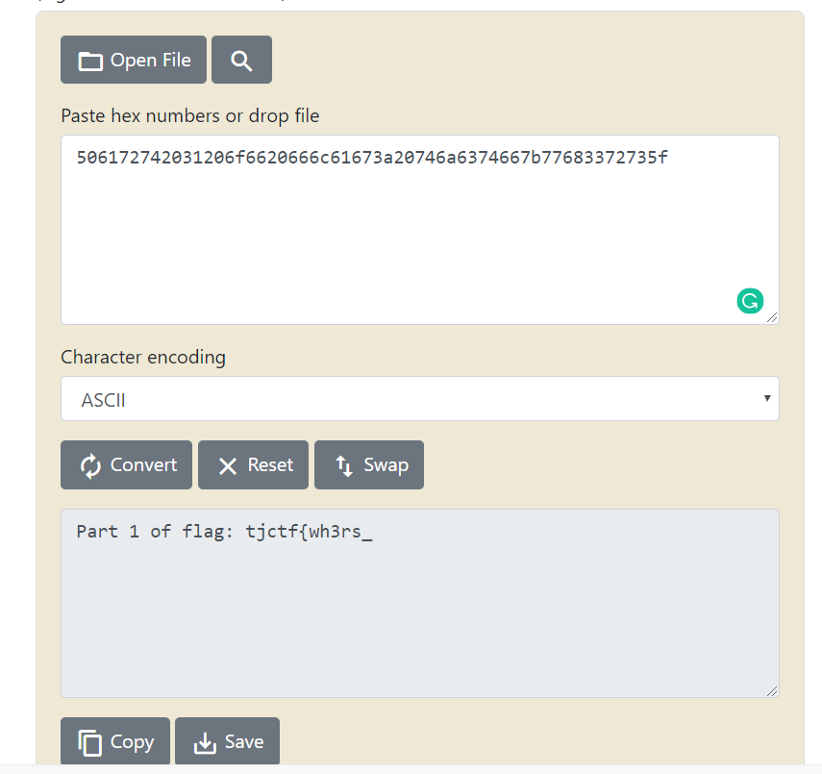Viewport: 822px width, 774px height.
Task: Click the "Character encoding" label
Action: point(143,358)
